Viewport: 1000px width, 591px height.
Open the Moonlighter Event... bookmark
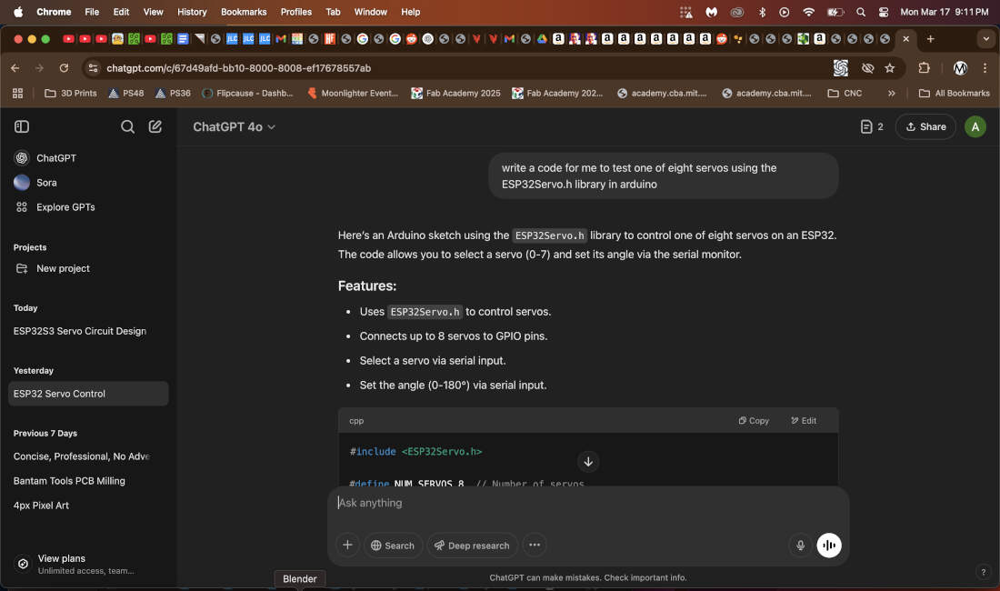coord(353,93)
